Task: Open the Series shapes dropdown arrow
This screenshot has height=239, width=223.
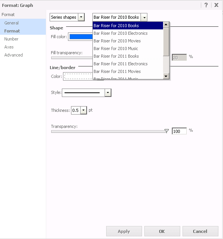Action: click(81, 17)
